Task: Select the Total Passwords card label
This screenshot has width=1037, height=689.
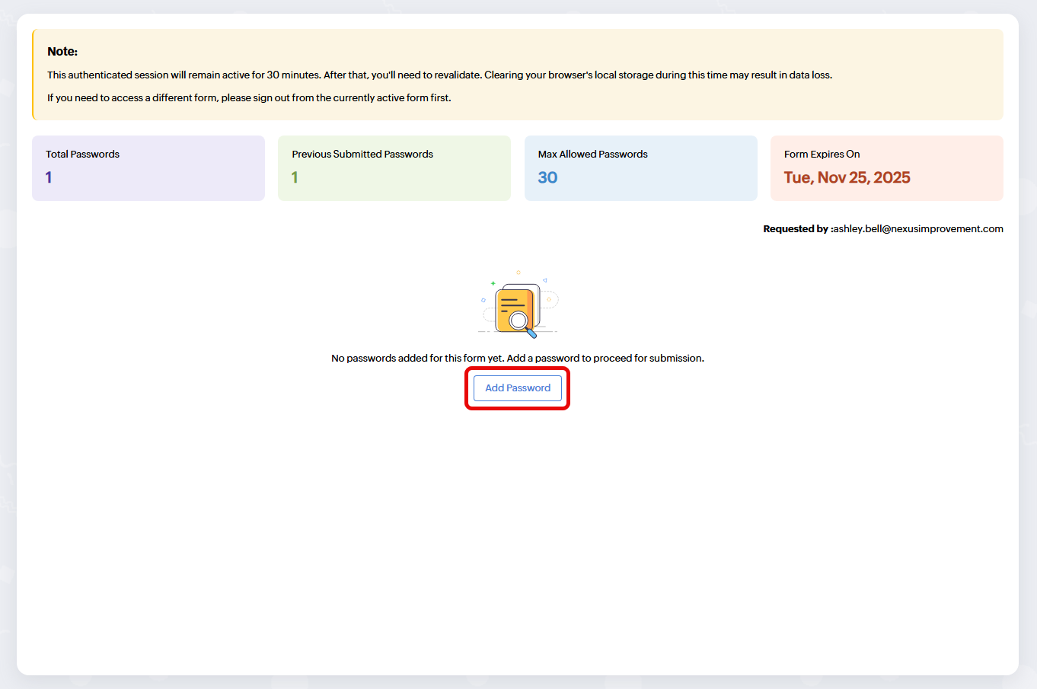Action: tap(82, 154)
